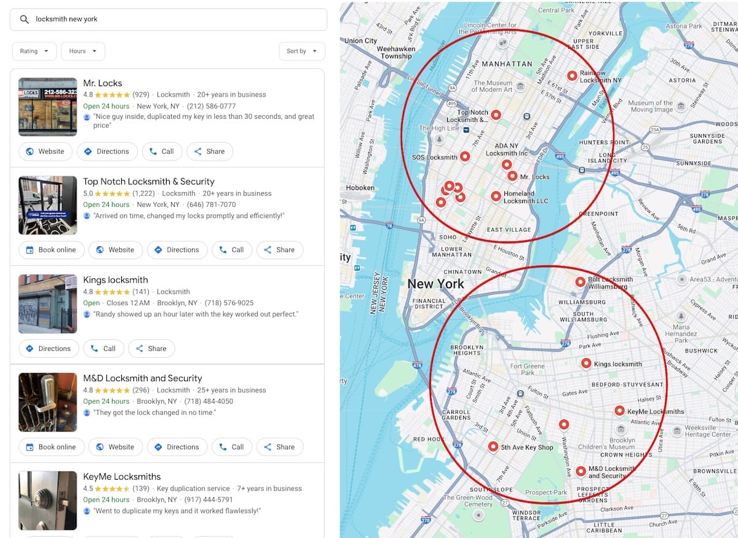Select the 5th Ave Key Shop pin
The width and height of the screenshot is (738, 538).
pos(493,447)
